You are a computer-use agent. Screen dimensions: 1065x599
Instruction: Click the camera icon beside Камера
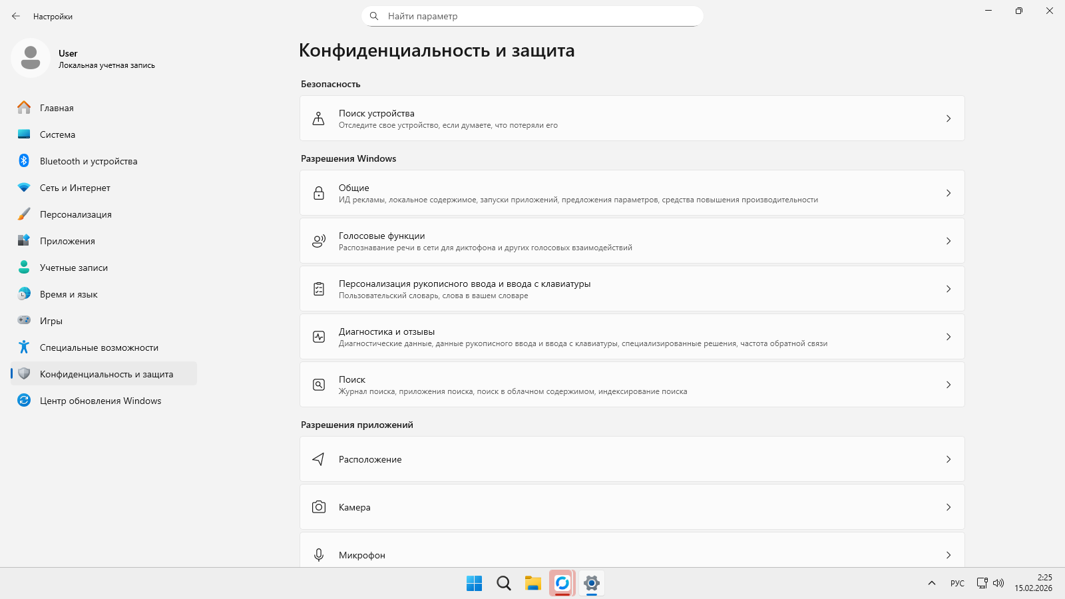(x=319, y=507)
